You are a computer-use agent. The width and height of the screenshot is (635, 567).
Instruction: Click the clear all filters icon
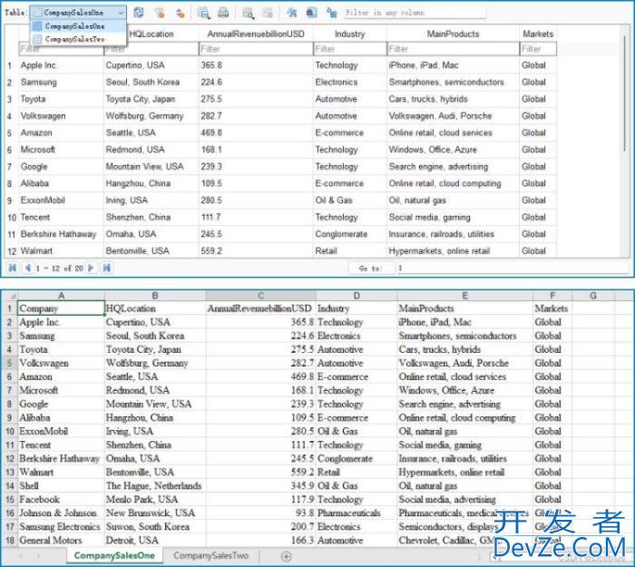coord(160,13)
